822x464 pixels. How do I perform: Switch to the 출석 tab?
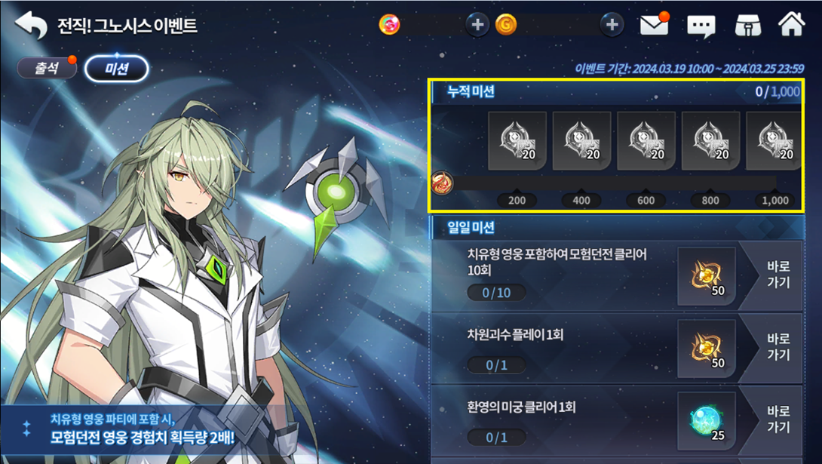[x=48, y=68]
